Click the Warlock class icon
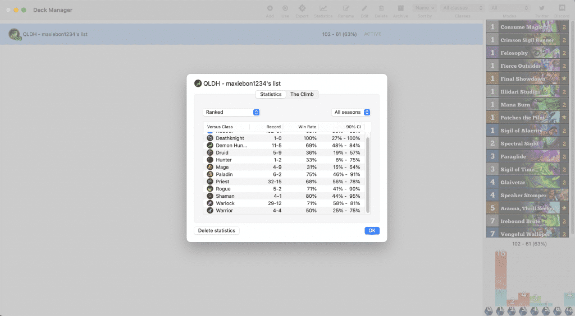 coord(210,203)
